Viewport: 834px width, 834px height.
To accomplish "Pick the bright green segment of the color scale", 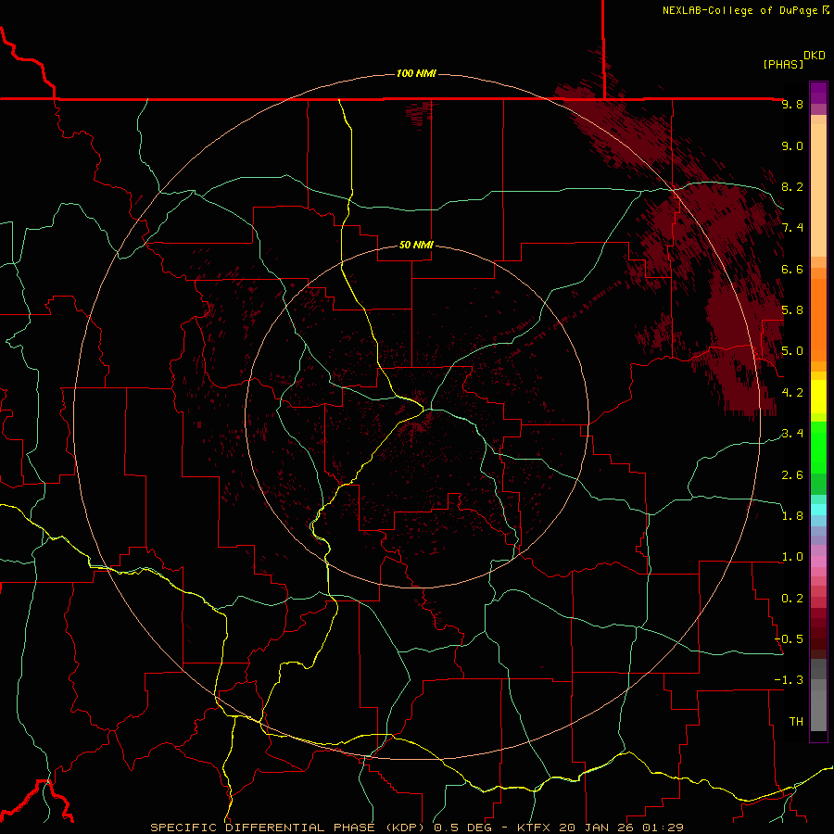I will tap(818, 447).
